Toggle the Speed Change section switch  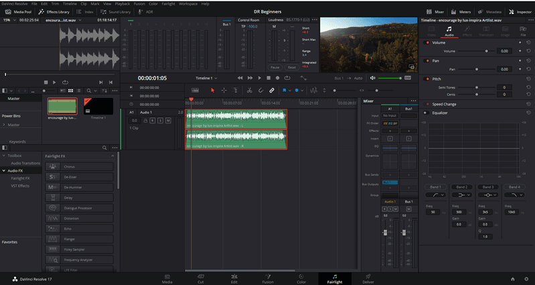tap(427, 104)
